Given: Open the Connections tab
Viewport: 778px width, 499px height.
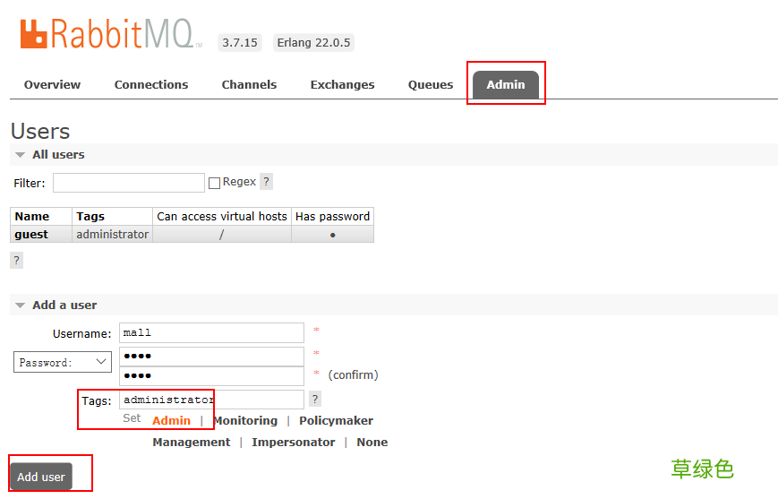Looking at the screenshot, I should tap(151, 85).
